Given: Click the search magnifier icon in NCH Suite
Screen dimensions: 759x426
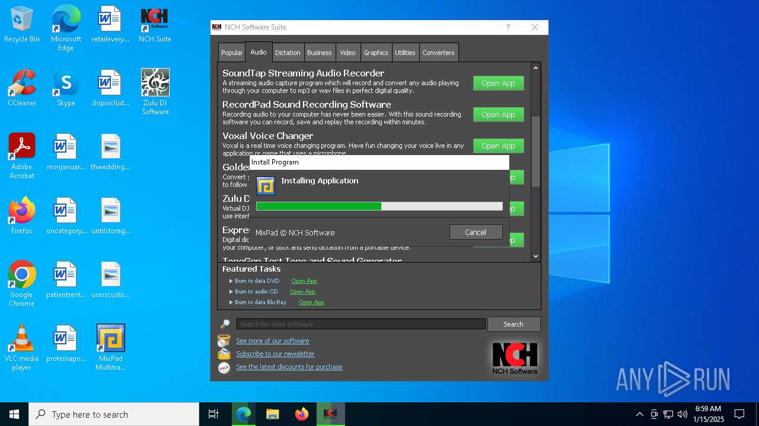Looking at the screenshot, I should [225, 324].
